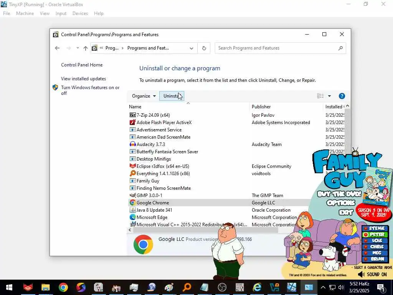Screen dimensions: 393x295
Task: Click Buy the DVD in the Family Guy panel
Action: (339, 194)
